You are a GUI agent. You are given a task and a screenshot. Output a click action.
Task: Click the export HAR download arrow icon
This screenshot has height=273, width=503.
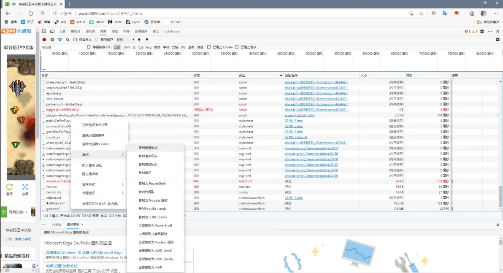[x=147, y=40]
